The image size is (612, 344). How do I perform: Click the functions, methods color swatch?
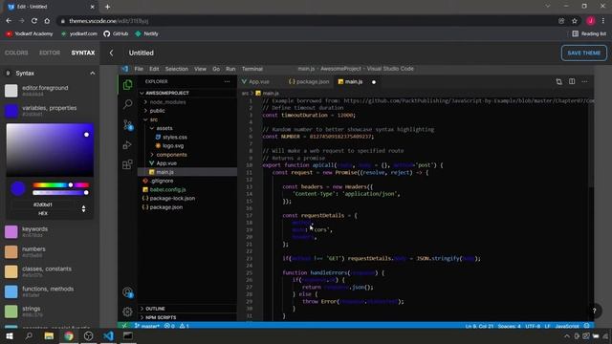[x=11, y=291]
